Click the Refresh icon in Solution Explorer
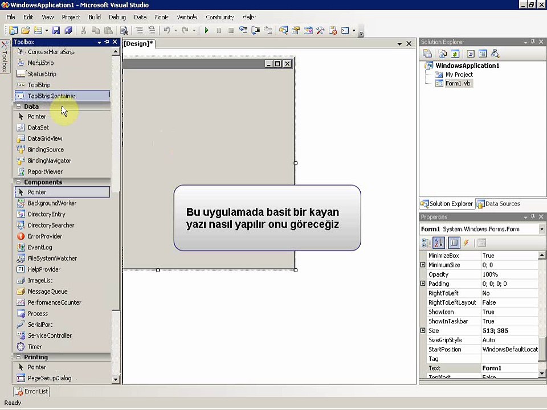Viewport: 547px width, 410px height. pos(455,54)
